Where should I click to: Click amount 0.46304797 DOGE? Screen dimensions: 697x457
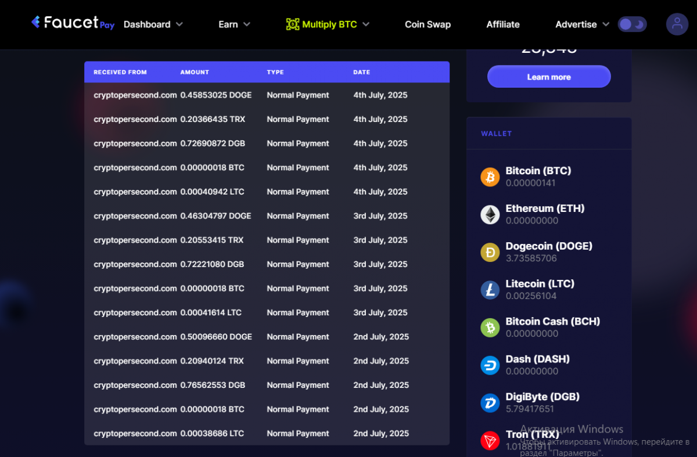[x=215, y=216]
